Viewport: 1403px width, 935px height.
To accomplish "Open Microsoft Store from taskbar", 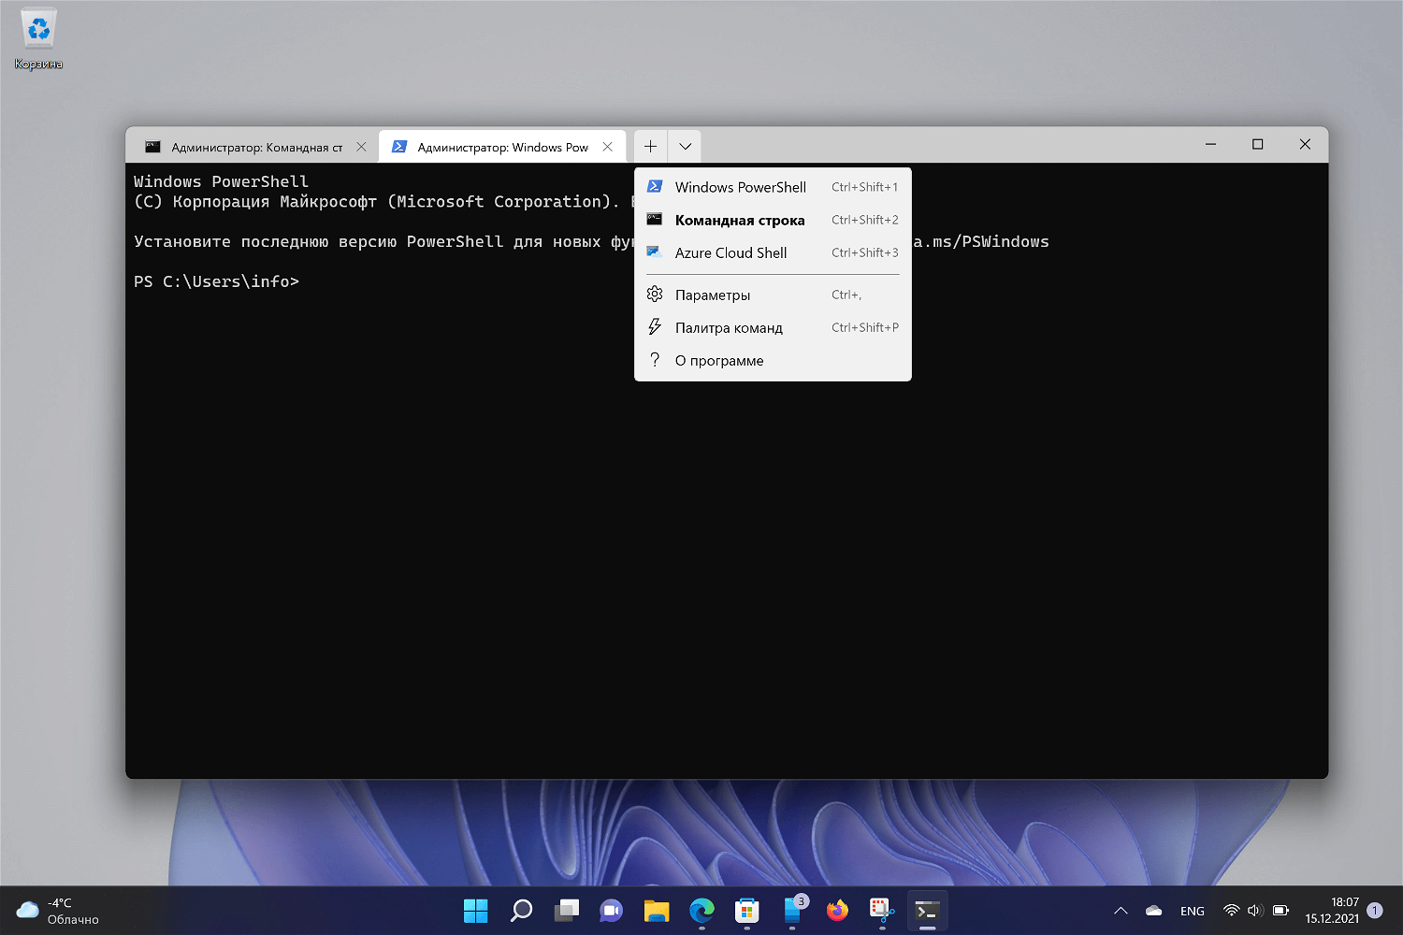I will [x=746, y=911].
